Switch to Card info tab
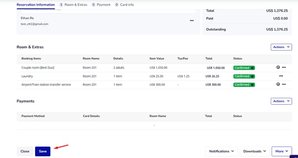 click(x=124, y=5)
